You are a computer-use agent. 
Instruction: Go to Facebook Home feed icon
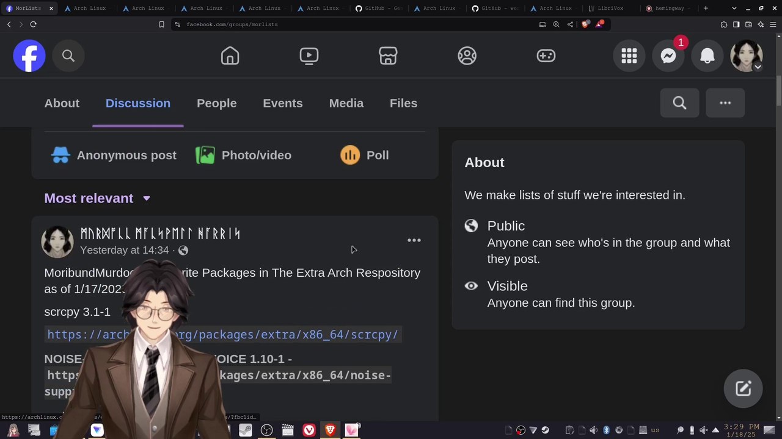(x=230, y=56)
